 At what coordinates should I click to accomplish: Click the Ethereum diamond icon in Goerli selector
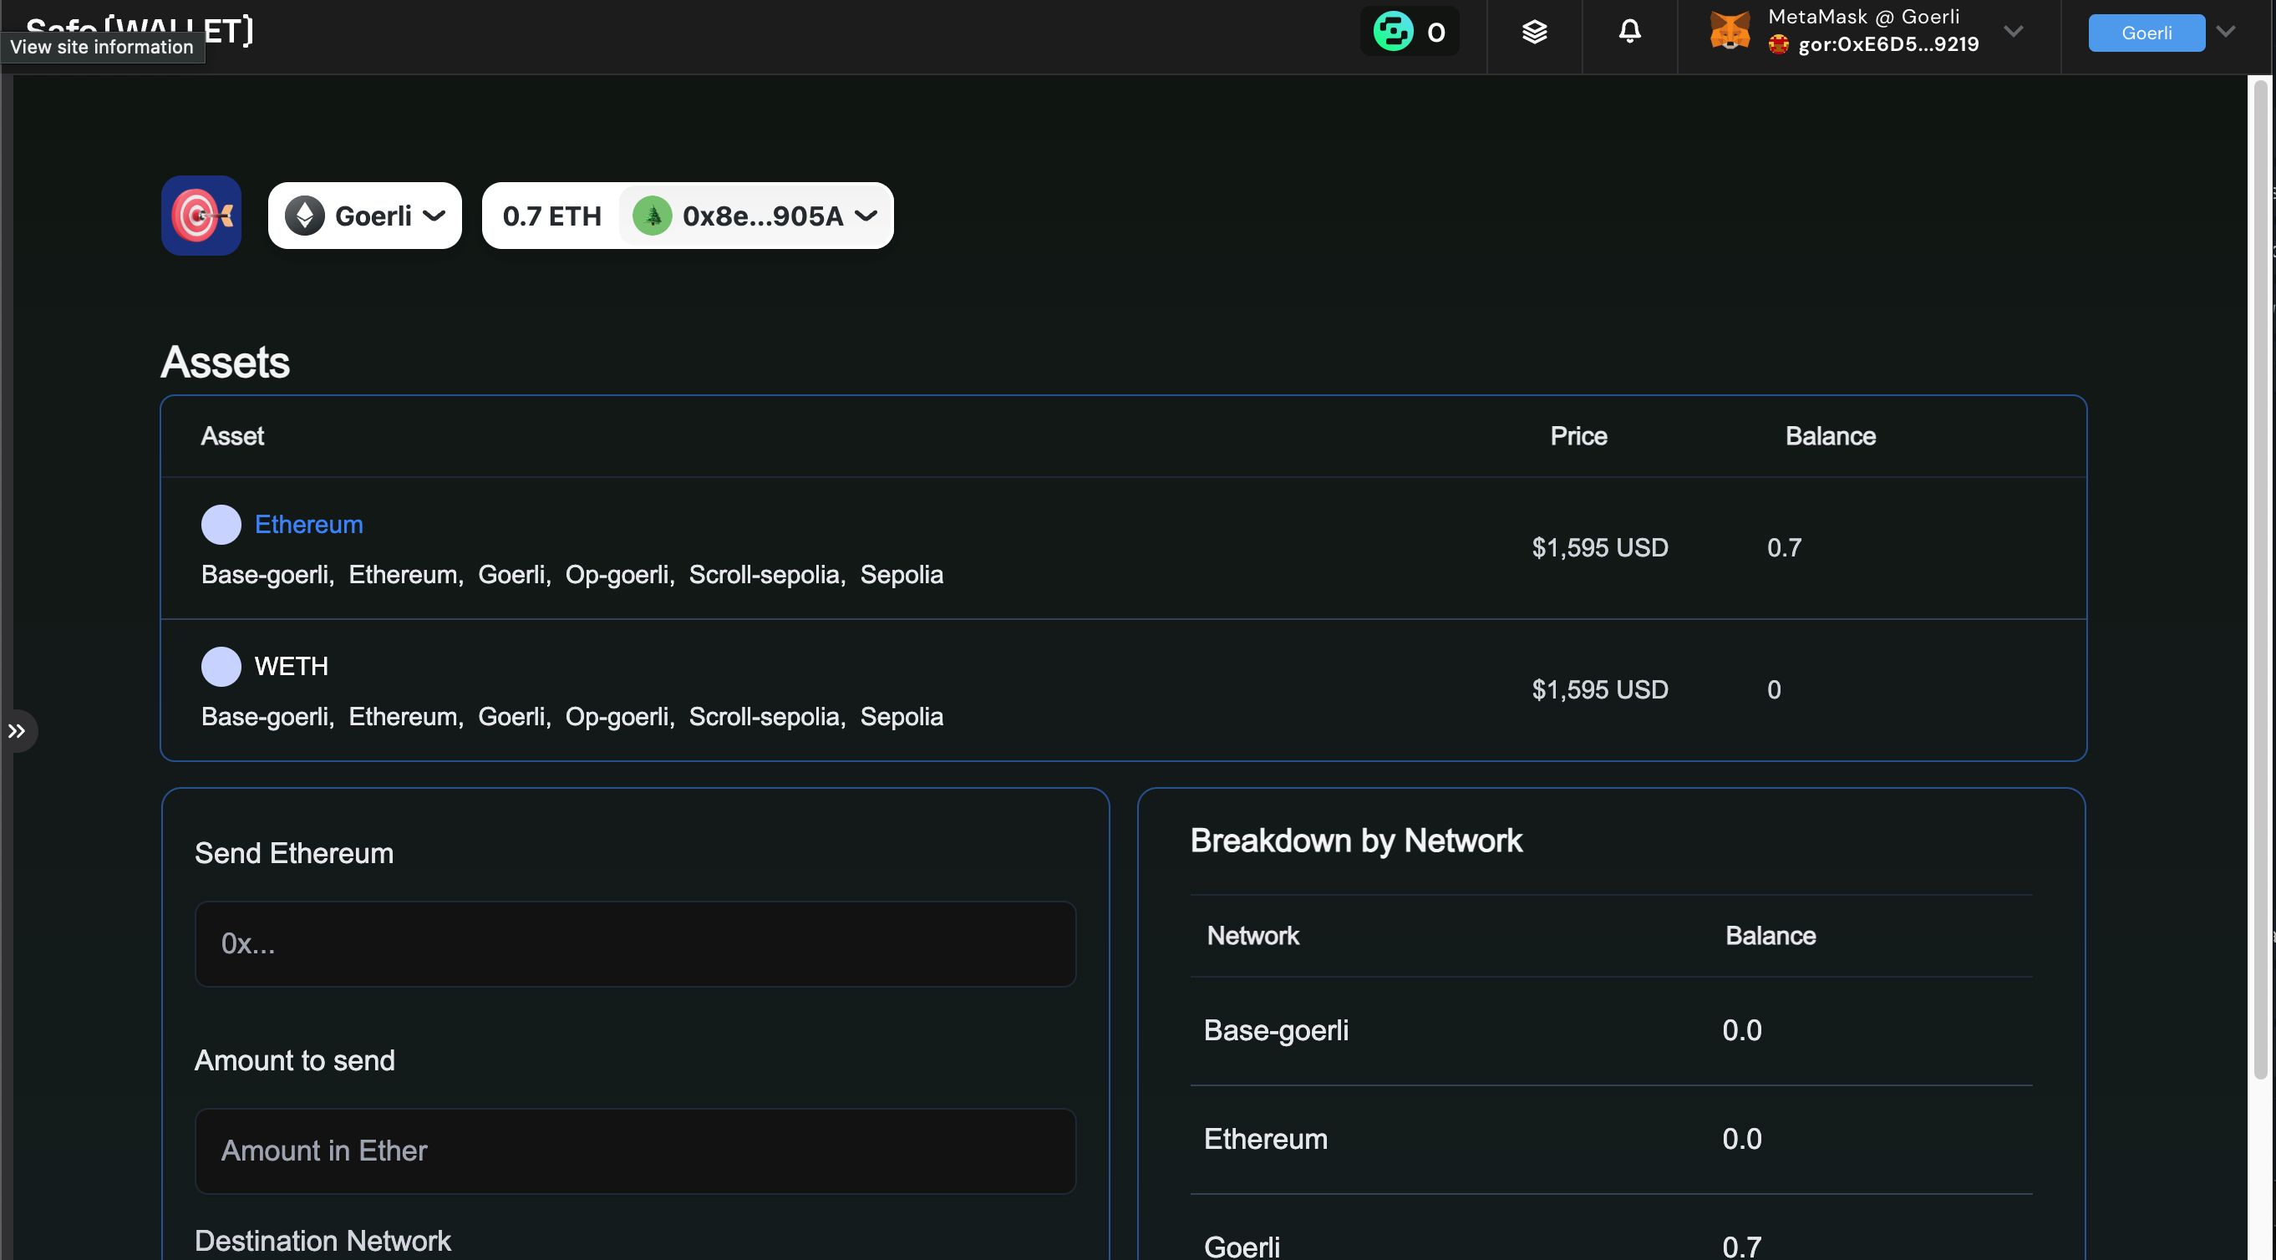305,216
